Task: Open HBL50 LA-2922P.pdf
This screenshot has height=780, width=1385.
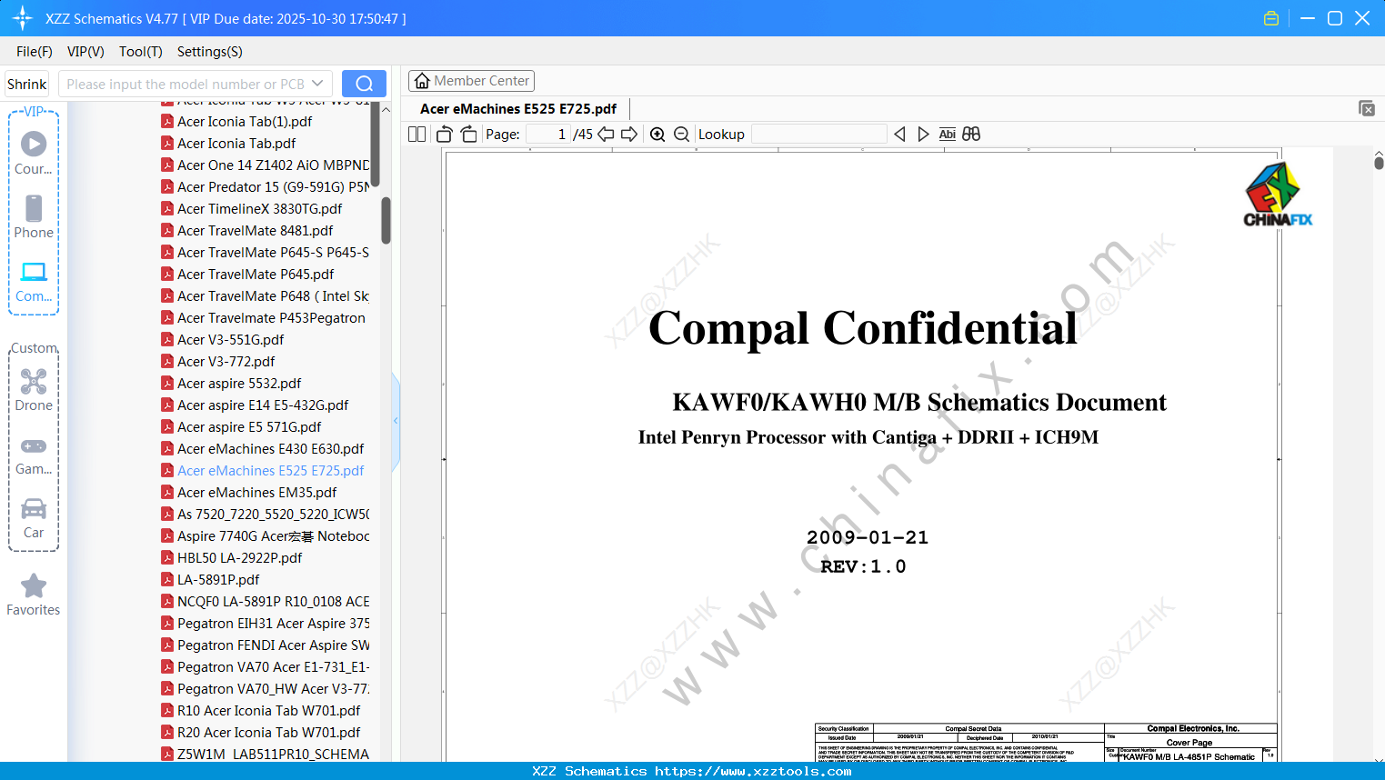Action: tap(239, 558)
